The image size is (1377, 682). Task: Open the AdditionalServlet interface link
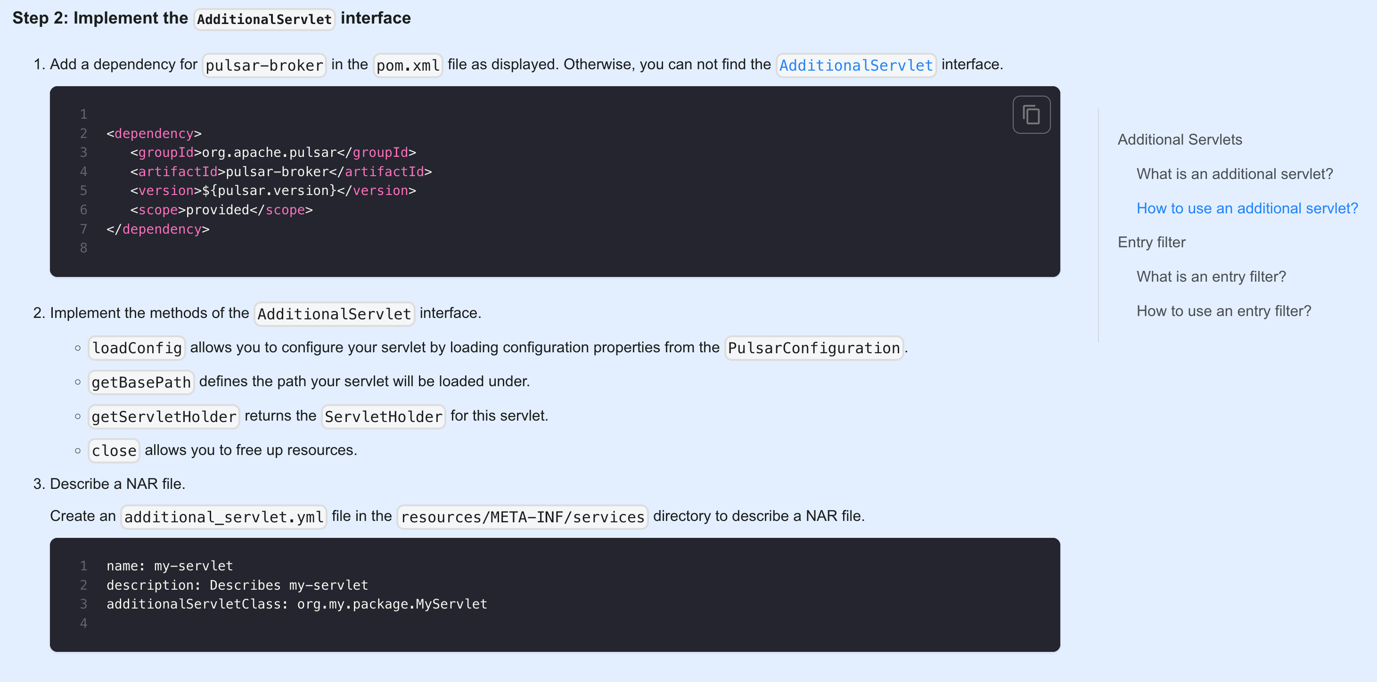coord(855,65)
